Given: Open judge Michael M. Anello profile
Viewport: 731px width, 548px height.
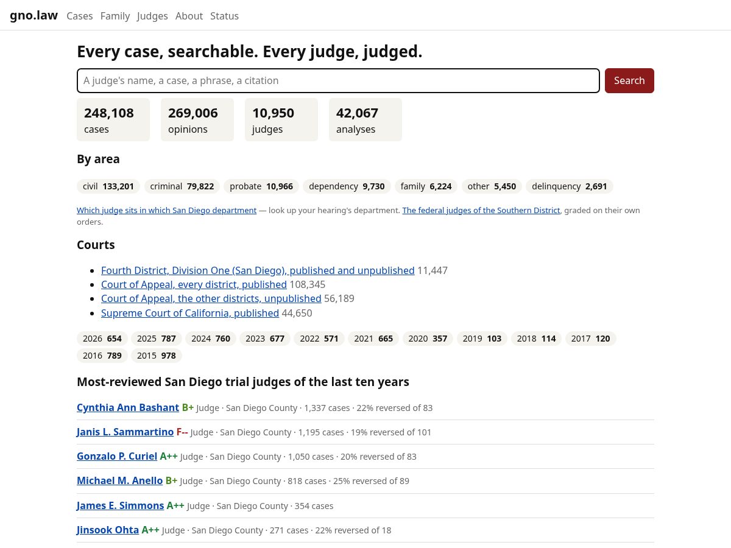Looking at the screenshot, I should point(119,480).
